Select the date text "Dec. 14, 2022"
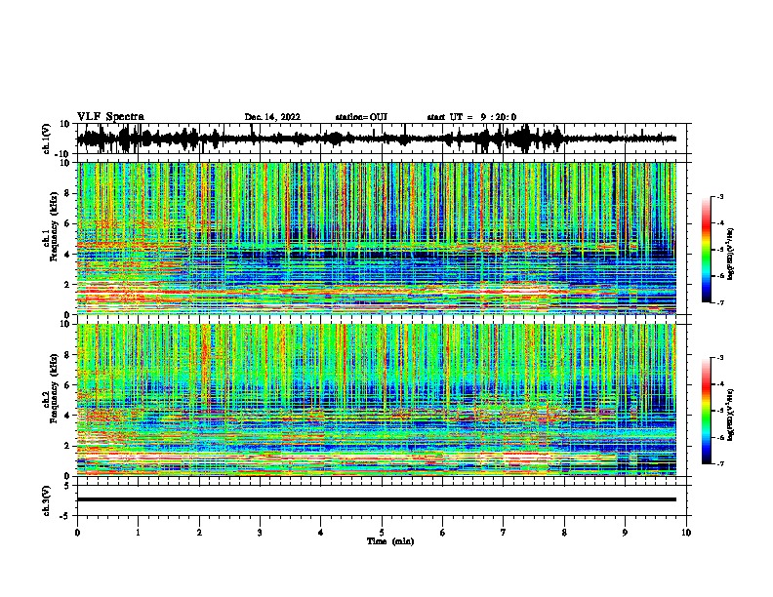Viewport: 773px width, 597px height. point(272,117)
